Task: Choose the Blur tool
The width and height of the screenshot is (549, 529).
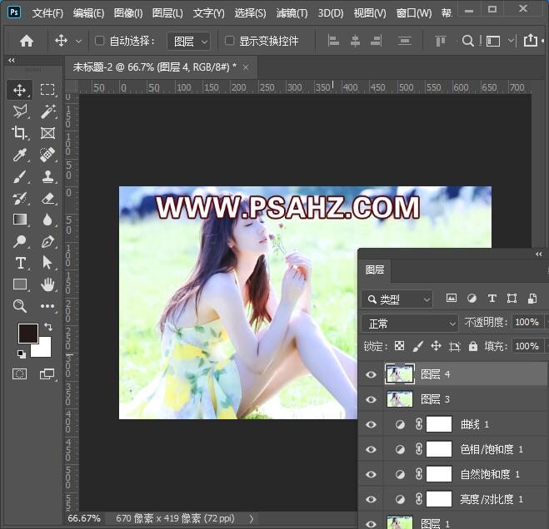Action: tap(47, 220)
